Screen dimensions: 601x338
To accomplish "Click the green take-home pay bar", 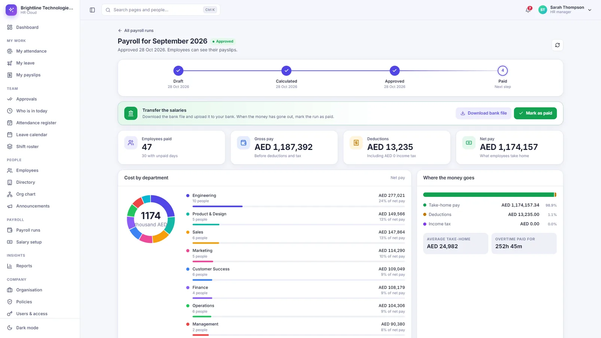I will pos(489,195).
